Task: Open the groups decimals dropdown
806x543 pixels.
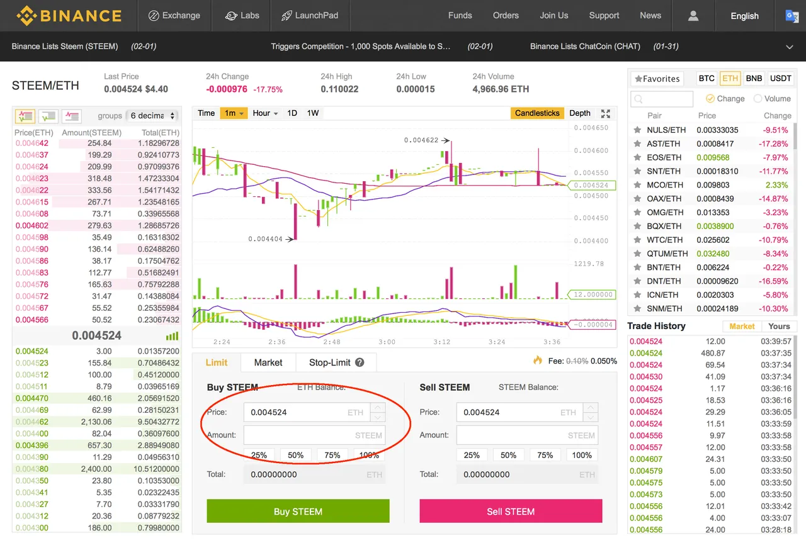Action: (151, 116)
